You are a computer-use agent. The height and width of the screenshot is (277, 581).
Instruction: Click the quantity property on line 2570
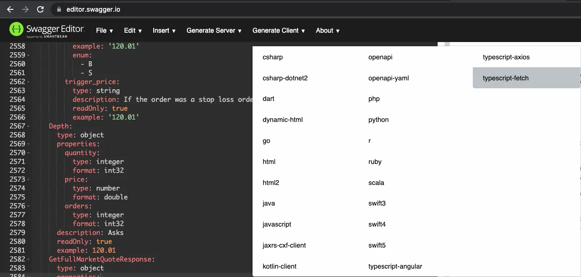(x=82, y=153)
